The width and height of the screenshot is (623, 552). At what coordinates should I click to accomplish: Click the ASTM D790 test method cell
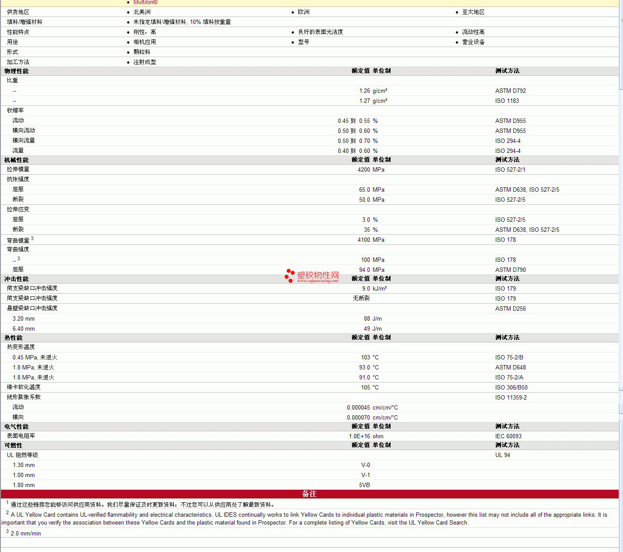510,270
